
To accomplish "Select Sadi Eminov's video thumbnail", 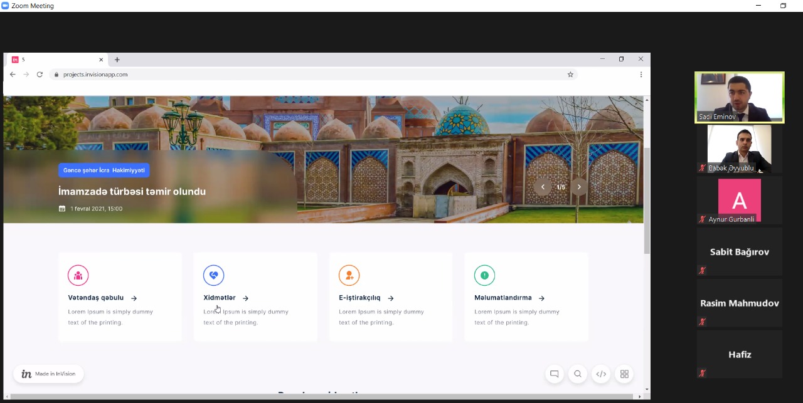I will [740, 97].
